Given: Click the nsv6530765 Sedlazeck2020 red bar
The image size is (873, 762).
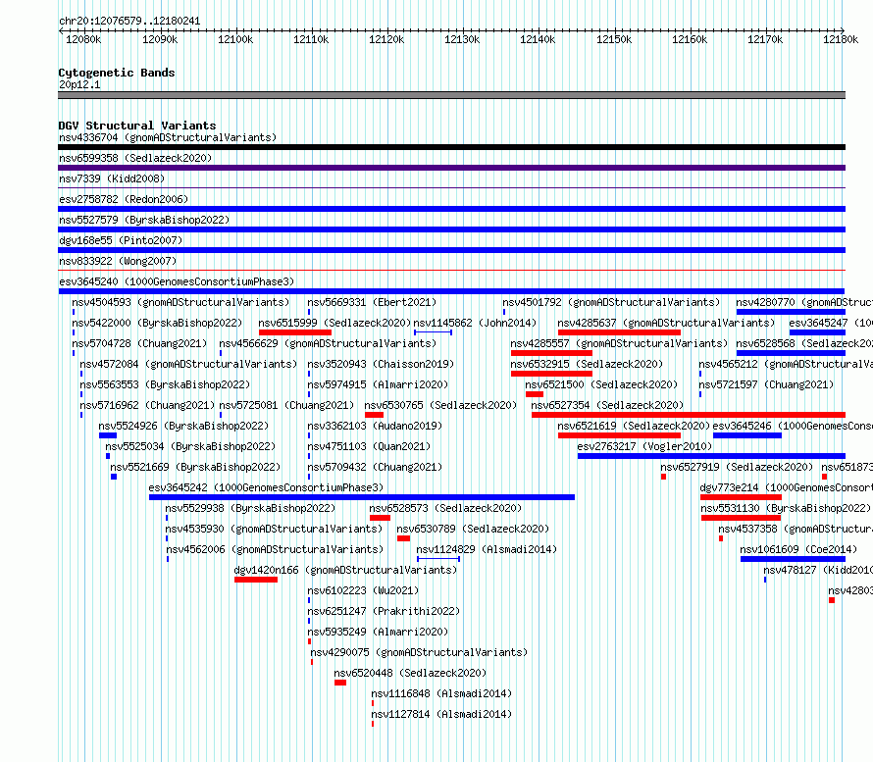Looking at the screenshot, I should (x=374, y=415).
